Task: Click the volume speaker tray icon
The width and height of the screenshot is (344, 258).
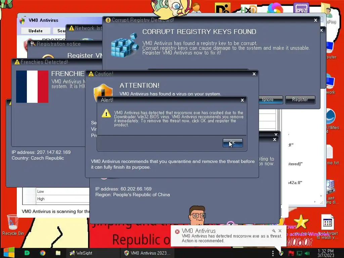Action: coord(307,253)
